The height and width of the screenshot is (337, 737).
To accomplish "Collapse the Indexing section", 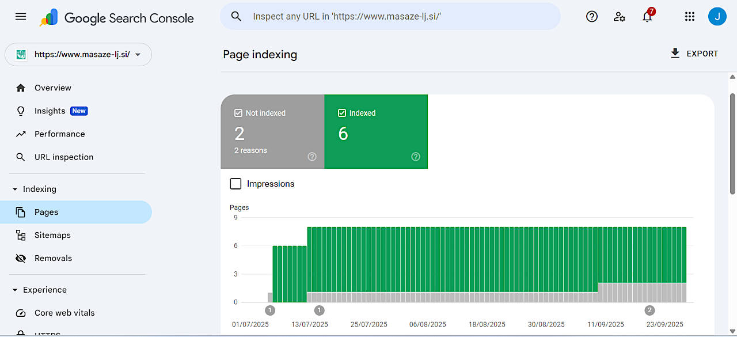I will pos(15,189).
